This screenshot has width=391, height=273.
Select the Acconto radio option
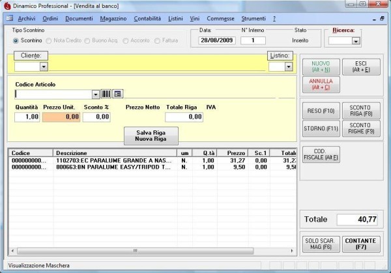click(126, 40)
